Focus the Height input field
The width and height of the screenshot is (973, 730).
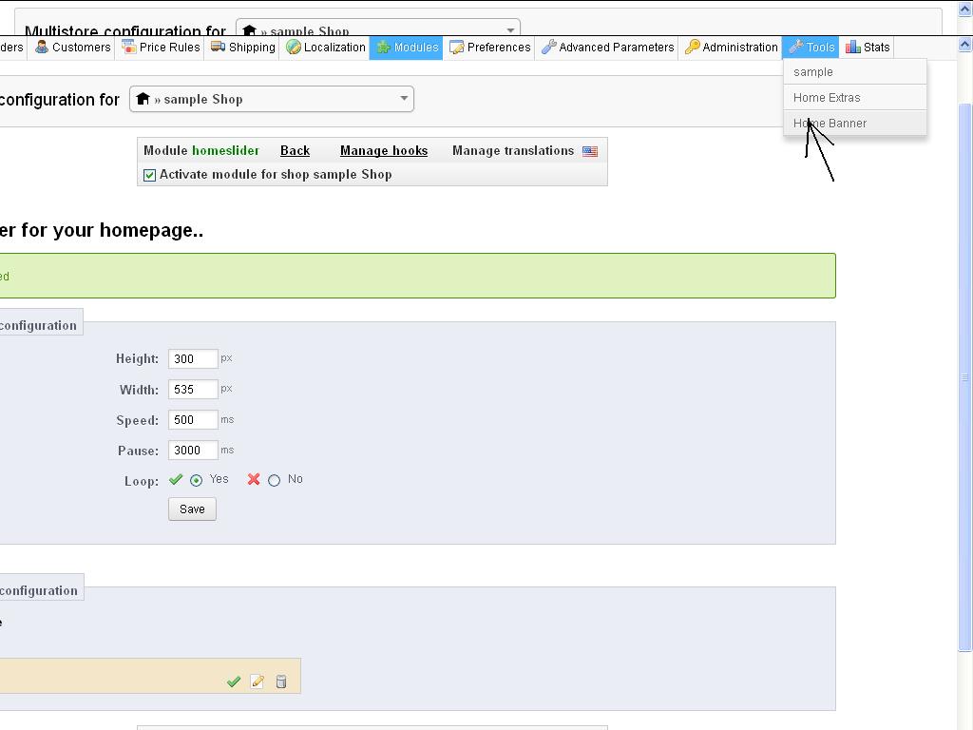[193, 358]
